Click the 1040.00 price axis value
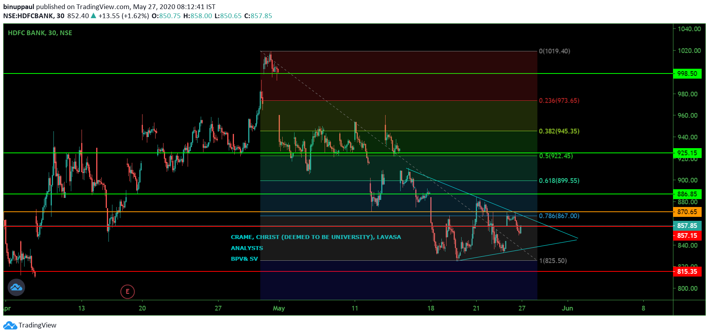709x335 pixels. (x=689, y=29)
